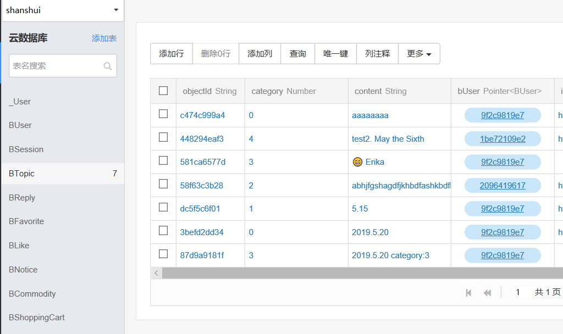Check the row 87d9a9181f checkbox
Viewport: 563px width, 334px height.
pyautogui.click(x=163, y=254)
